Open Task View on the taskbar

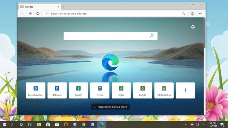tap(30, 124)
